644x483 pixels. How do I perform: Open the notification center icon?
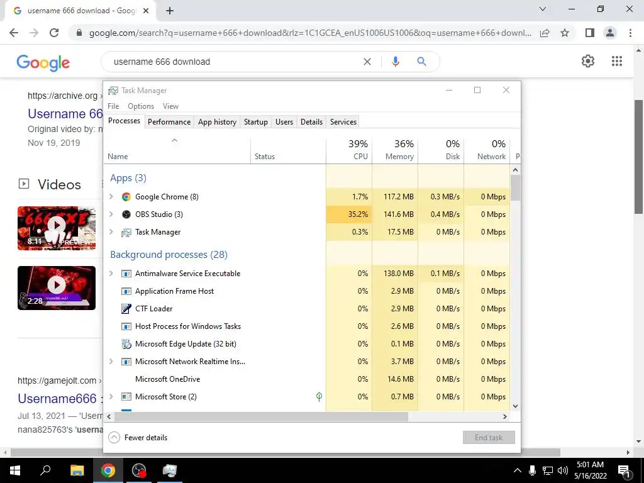coord(625,470)
